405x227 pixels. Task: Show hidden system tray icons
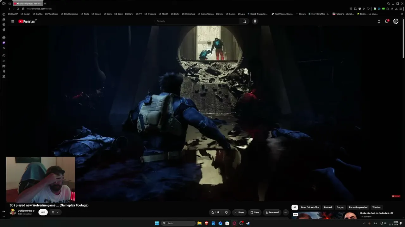click(x=364, y=223)
